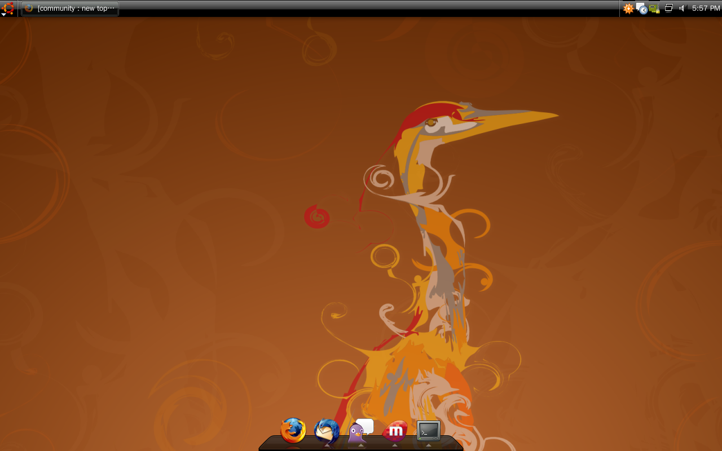Click the red swirl on the wallpaper

[x=316, y=217]
